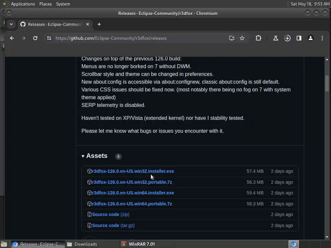
Task: Click the assets count badge 6
Action: pos(118,157)
